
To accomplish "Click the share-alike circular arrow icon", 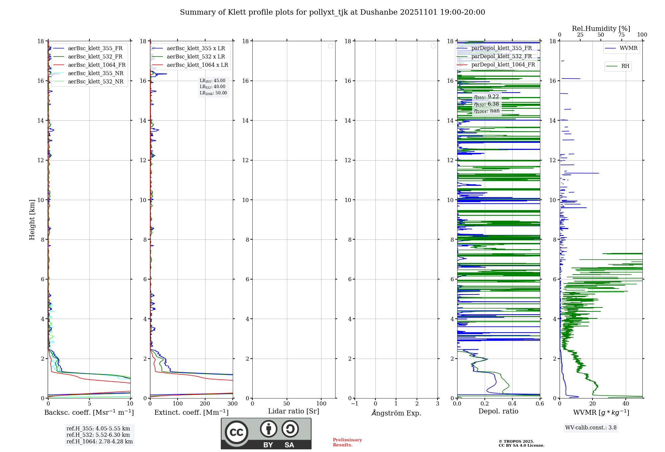I will (290, 429).
